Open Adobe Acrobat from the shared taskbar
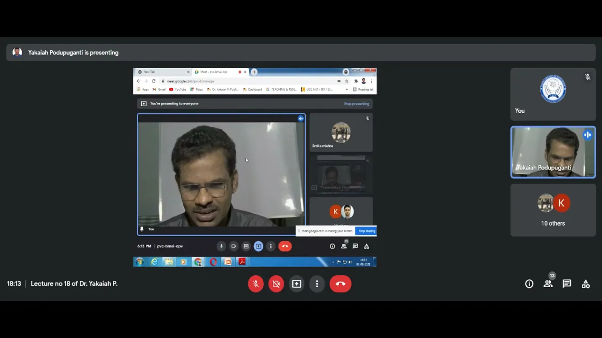This screenshot has width=602, height=338. (242, 262)
